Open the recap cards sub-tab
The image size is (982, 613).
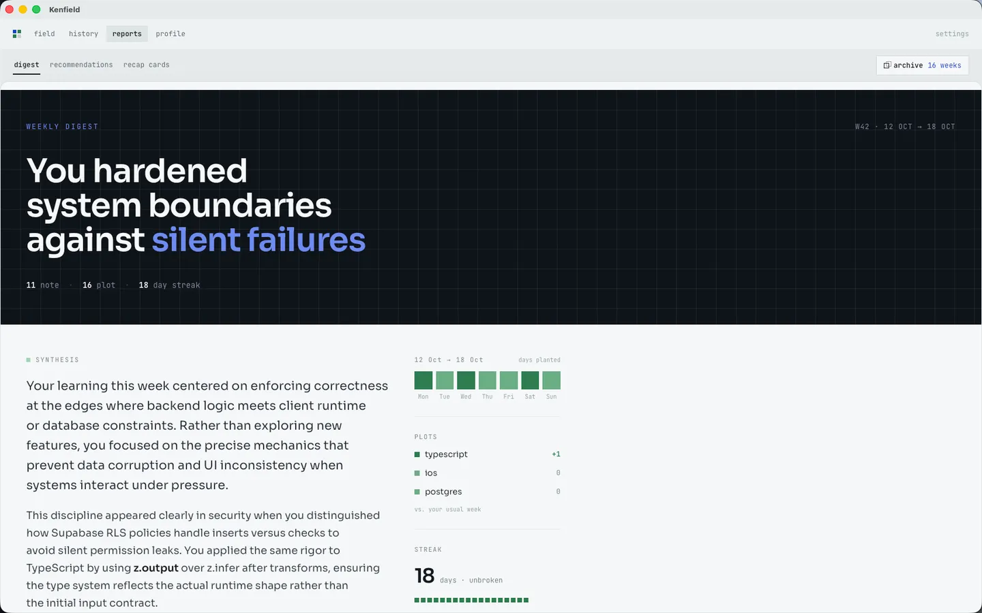[x=147, y=65]
